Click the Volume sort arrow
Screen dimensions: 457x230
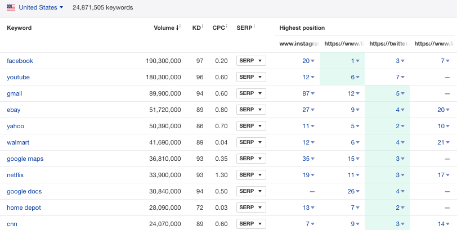(177, 28)
